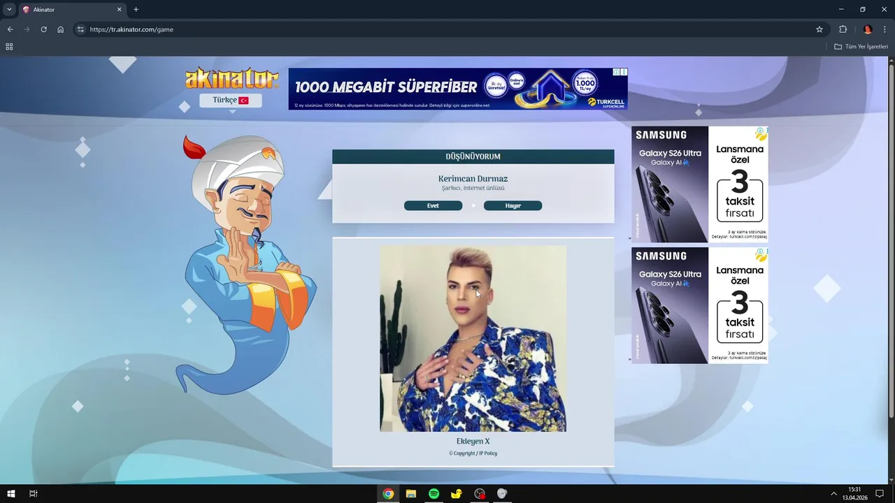Screen dimensions: 895x503
Task: Show hidden system tray icons
Action: click(x=833, y=493)
